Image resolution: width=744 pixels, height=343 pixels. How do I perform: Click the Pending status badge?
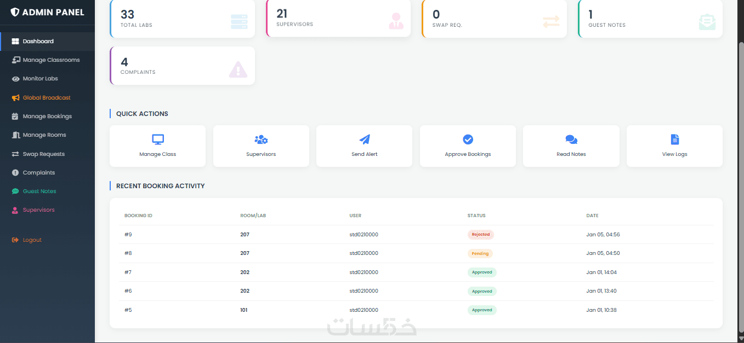tap(480, 253)
